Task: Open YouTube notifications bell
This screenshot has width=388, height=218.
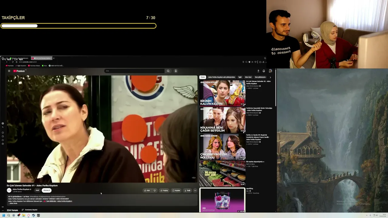Action: pos(264,71)
